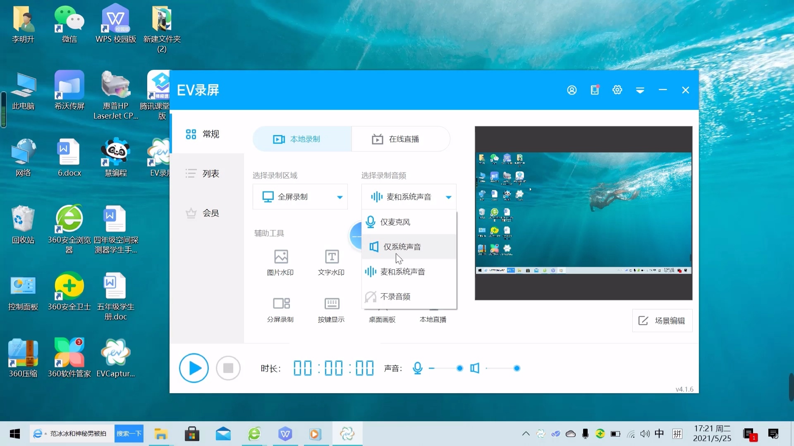Select 图片水印 image watermark tool
The image size is (794, 446).
click(280, 263)
